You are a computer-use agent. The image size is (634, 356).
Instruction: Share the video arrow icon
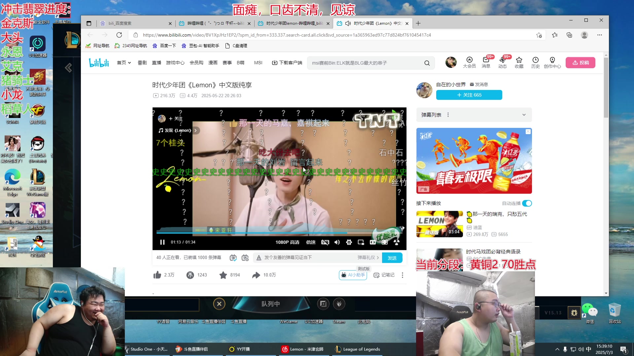(x=256, y=275)
